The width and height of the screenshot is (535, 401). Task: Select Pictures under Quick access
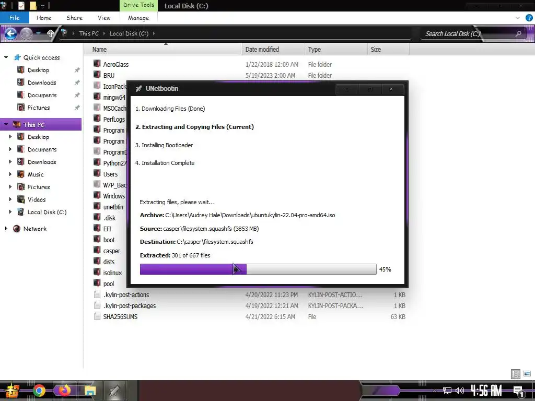point(39,108)
